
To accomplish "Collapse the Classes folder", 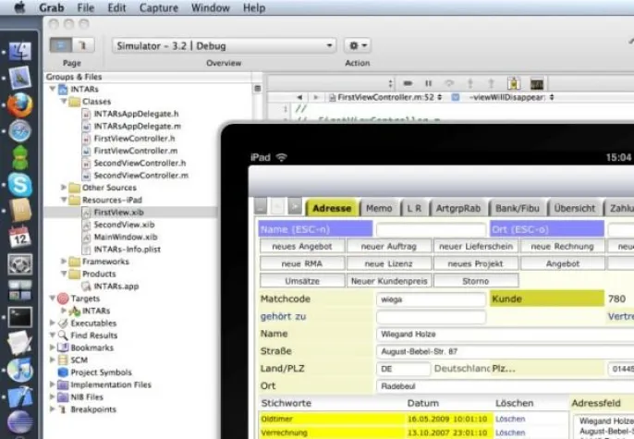I will pos(64,102).
